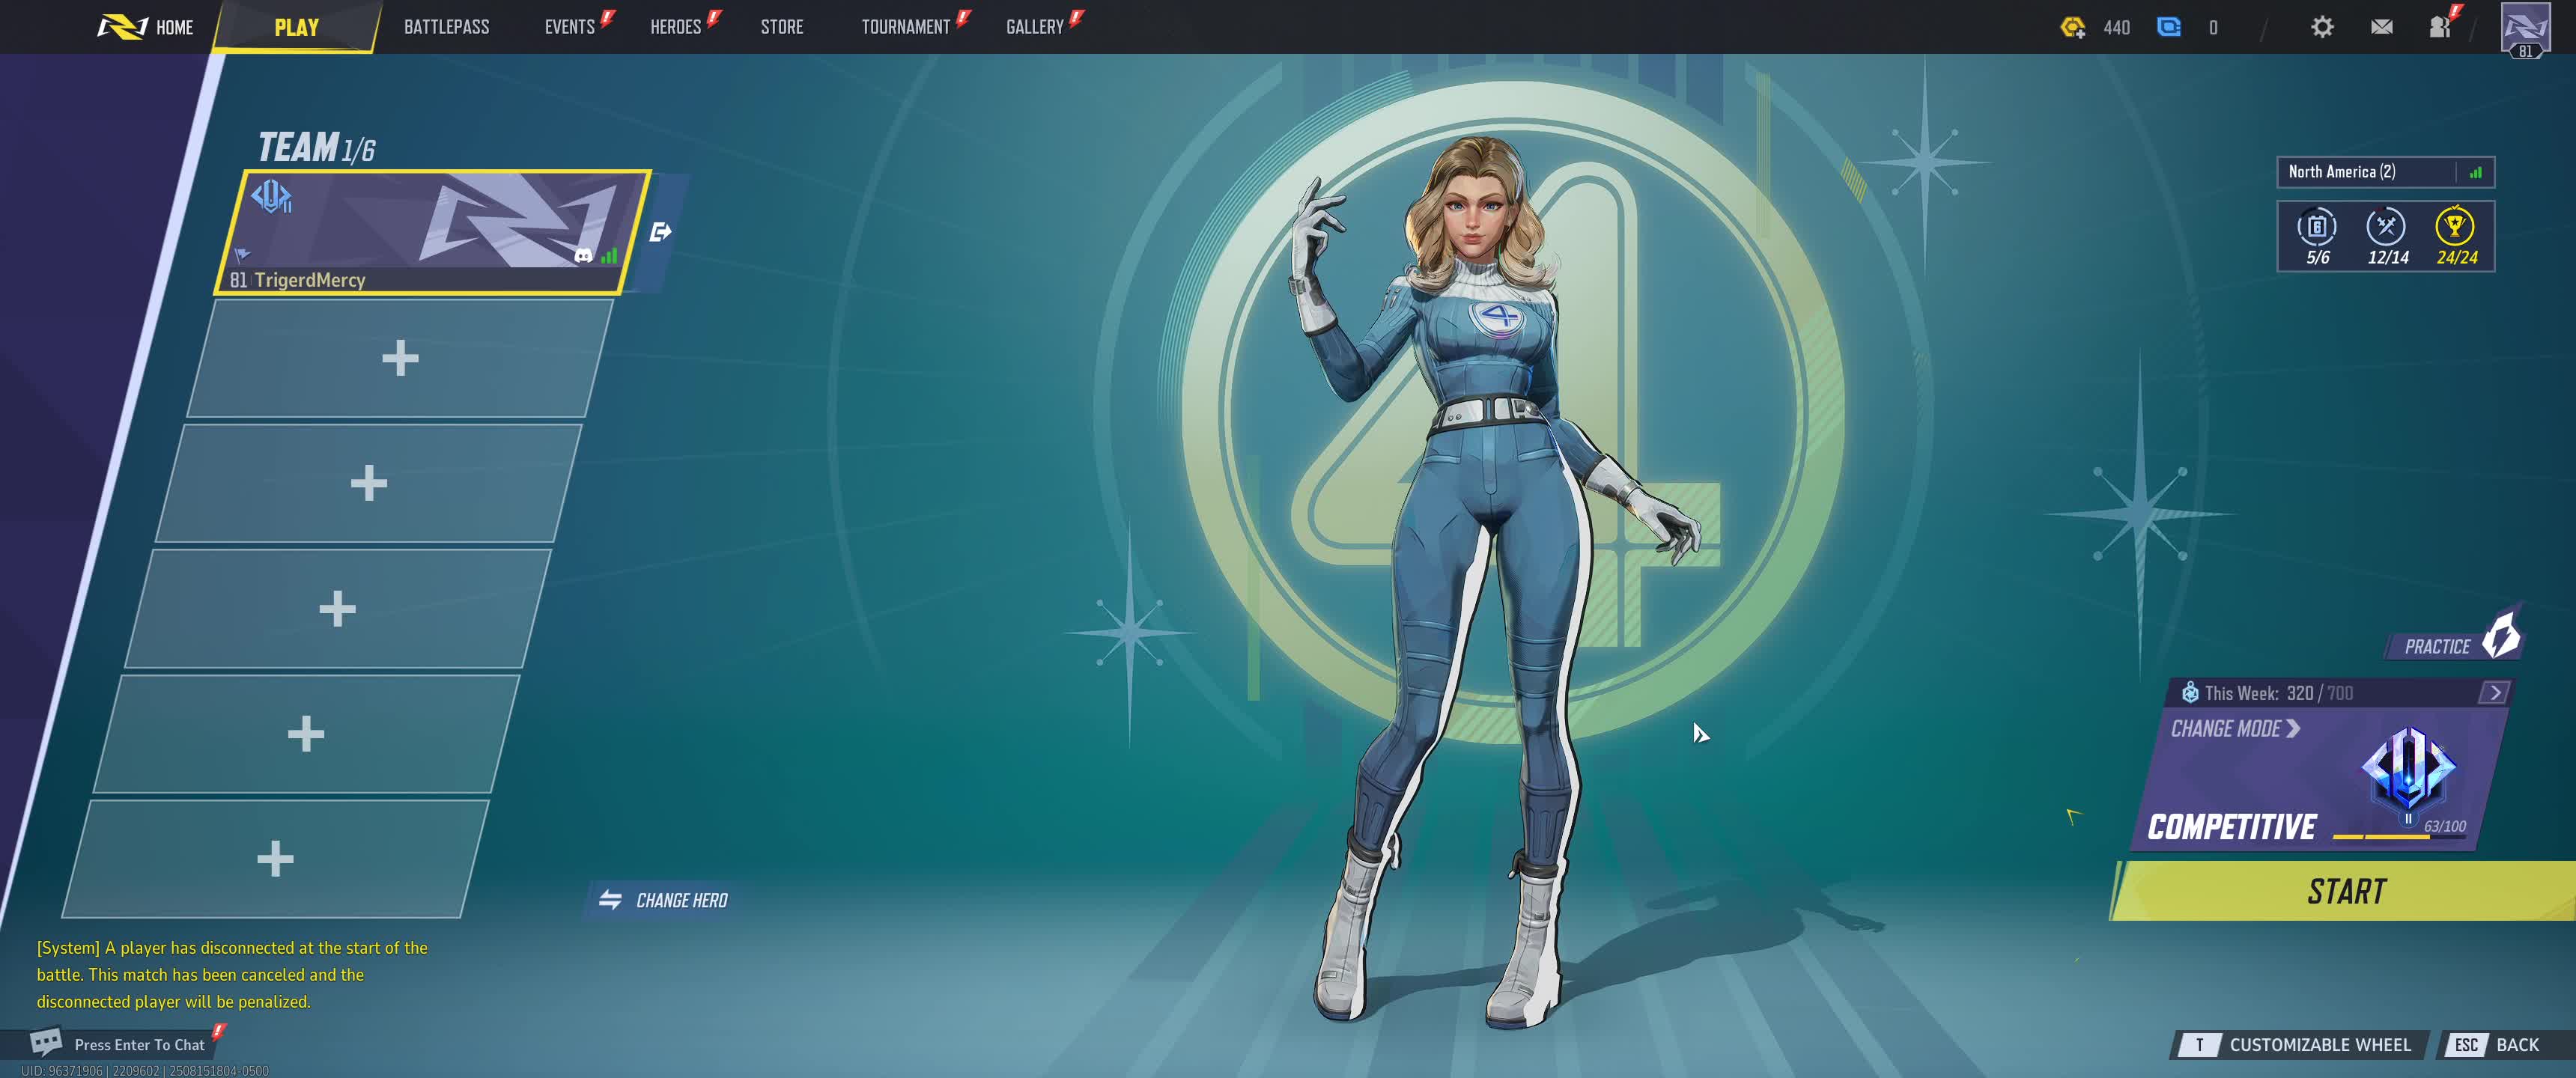Open the STORE tab
The width and height of the screenshot is (2576, 1078).
(x=782, y=27)
